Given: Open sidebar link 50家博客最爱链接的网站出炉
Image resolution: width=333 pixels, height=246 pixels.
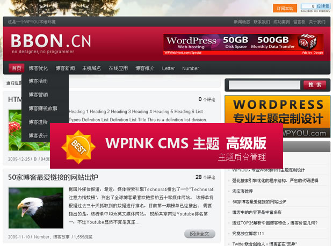Looking at the screenshot, I should pyautogui.click(x=259, y=202).
